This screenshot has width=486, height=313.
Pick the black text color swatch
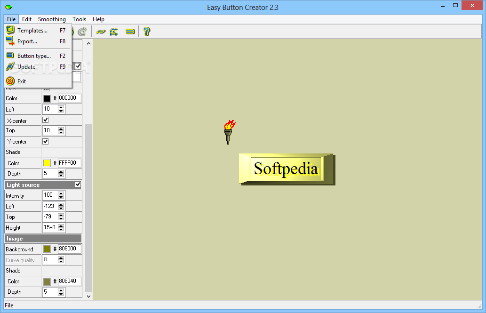coord(47,98)
